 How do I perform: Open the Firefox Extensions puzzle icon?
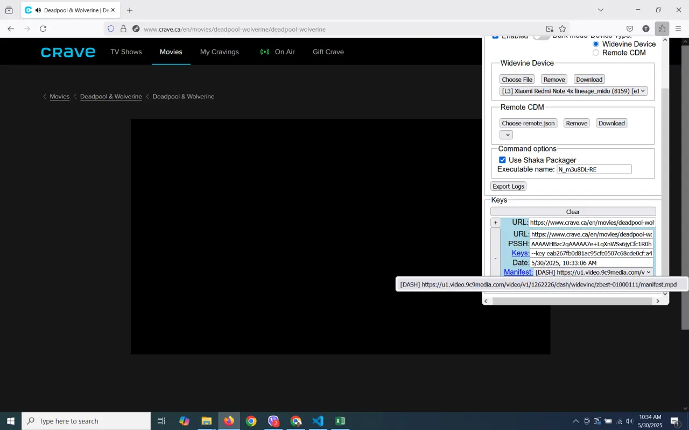tap(662, 29)
